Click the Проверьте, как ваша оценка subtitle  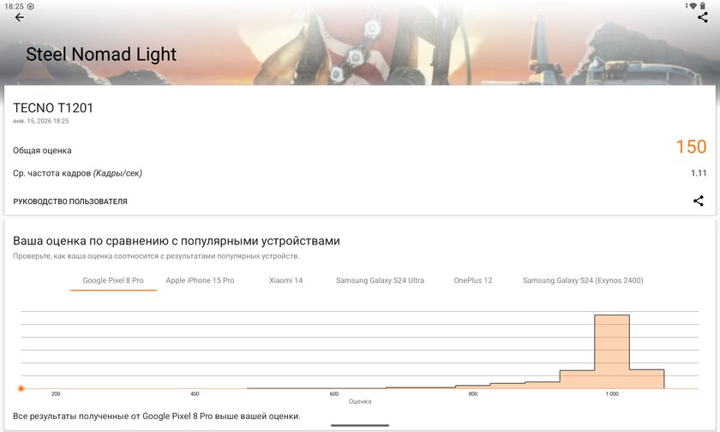point(156,256)
